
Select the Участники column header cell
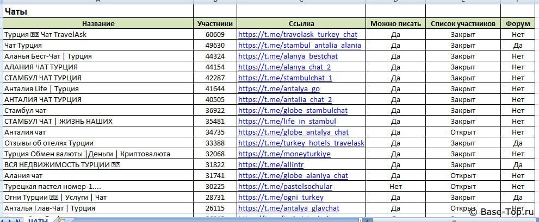[215, 23]
